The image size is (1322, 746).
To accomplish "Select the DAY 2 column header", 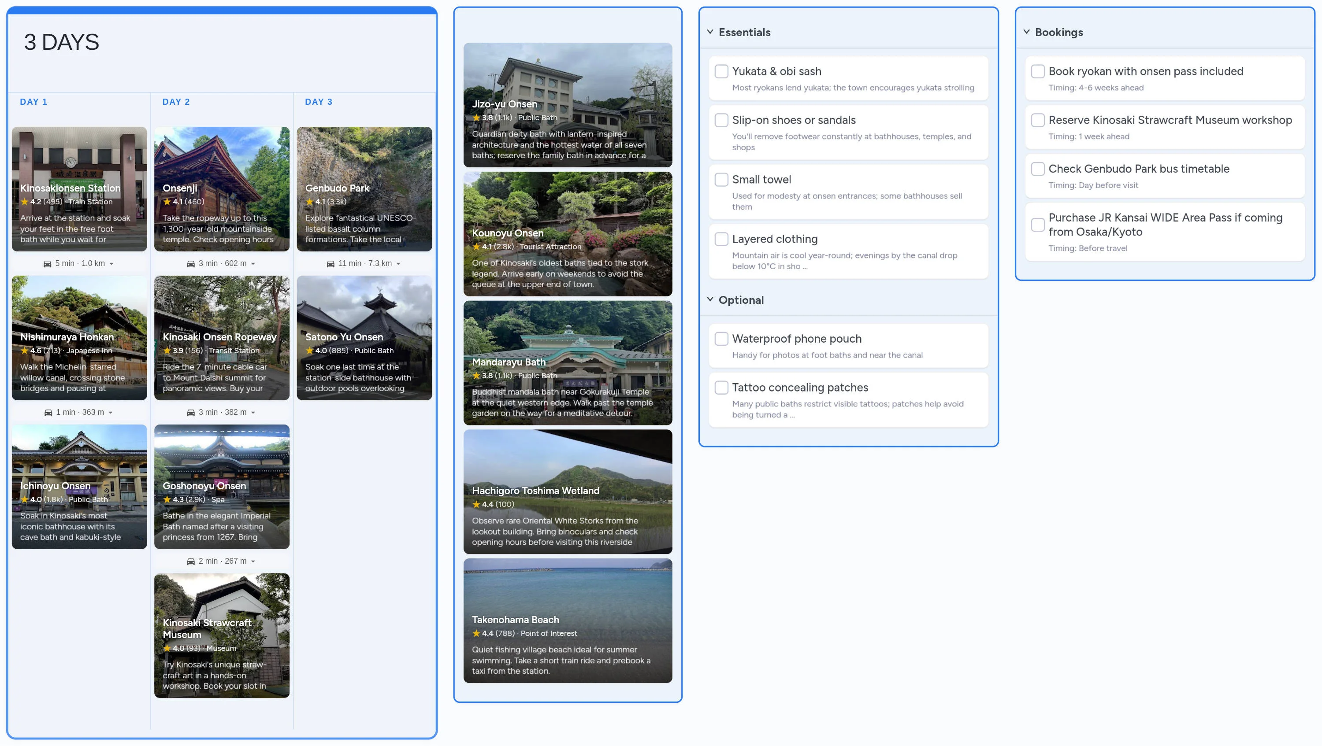I will pos(176,102).
